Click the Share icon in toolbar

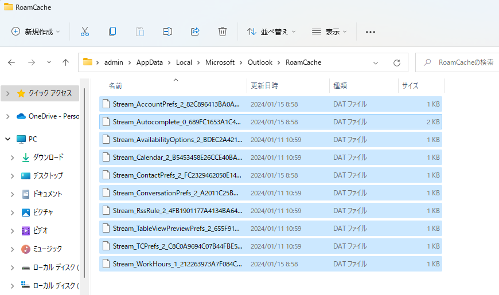[195, 32]
